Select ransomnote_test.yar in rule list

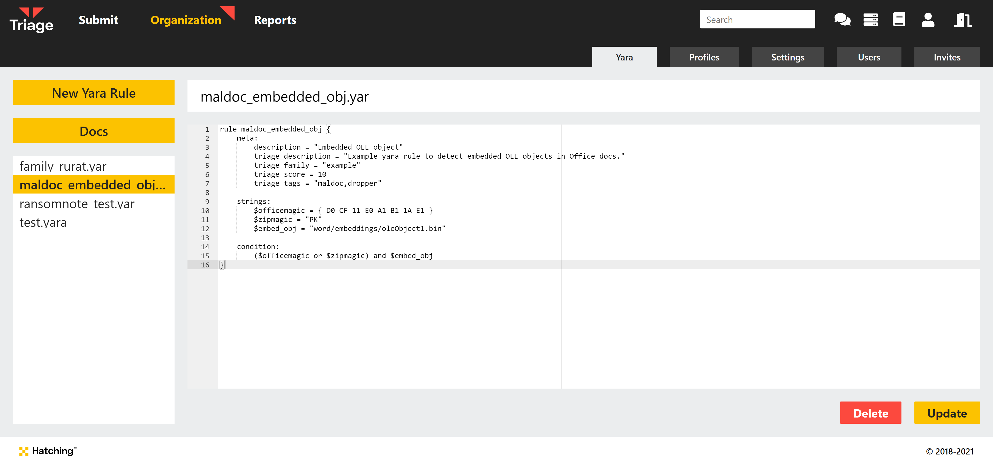click(94, 203)
